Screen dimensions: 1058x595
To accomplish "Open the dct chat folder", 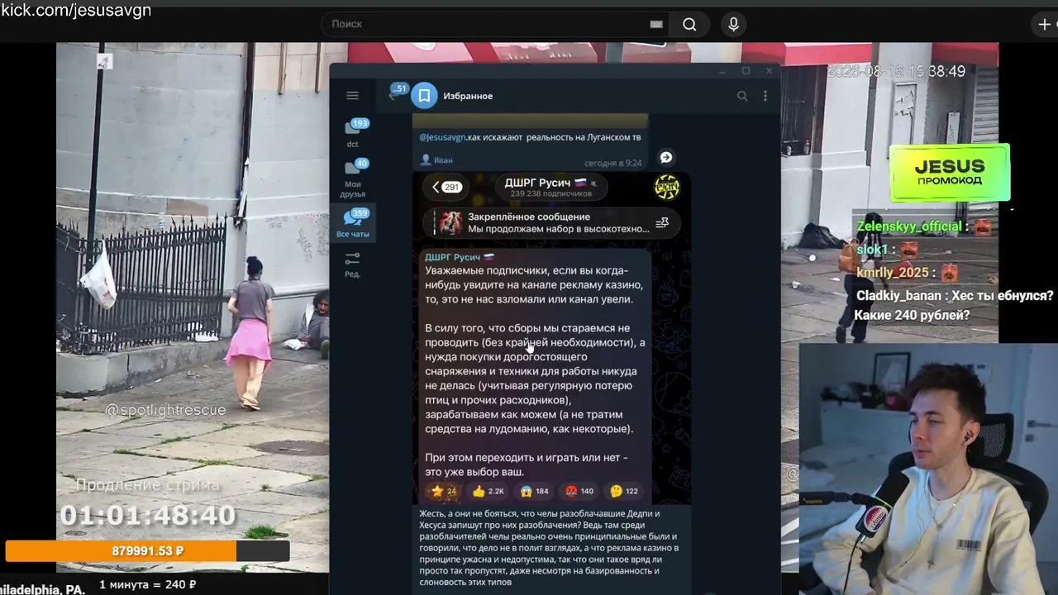I will click(x=353, y=133).
